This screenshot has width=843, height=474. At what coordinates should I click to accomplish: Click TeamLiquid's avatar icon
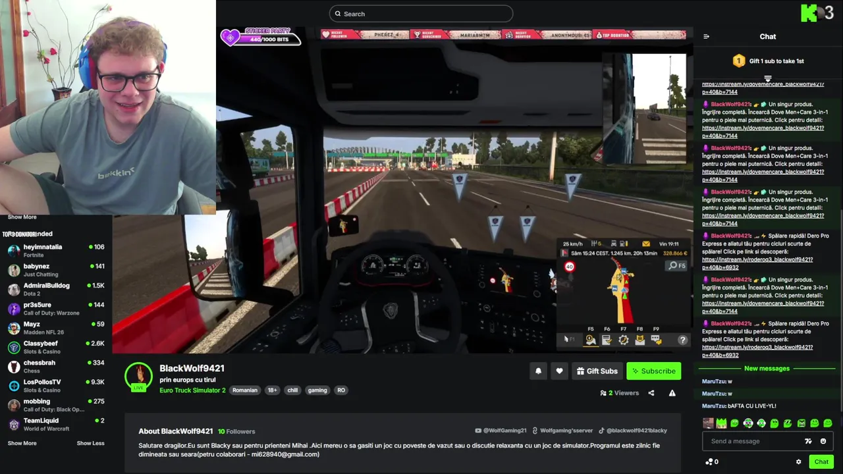click(14, 425)
